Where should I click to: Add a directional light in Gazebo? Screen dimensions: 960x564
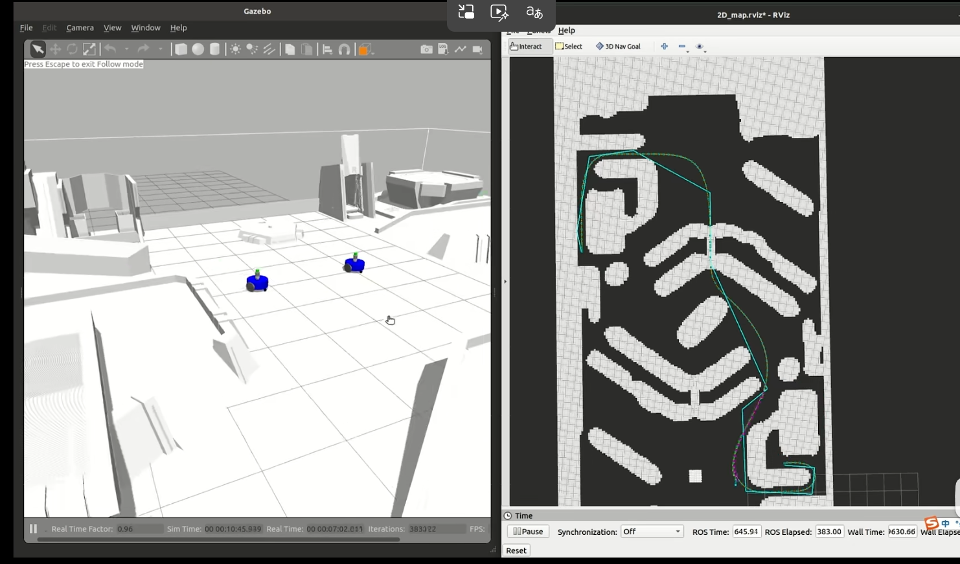(269, 49)
